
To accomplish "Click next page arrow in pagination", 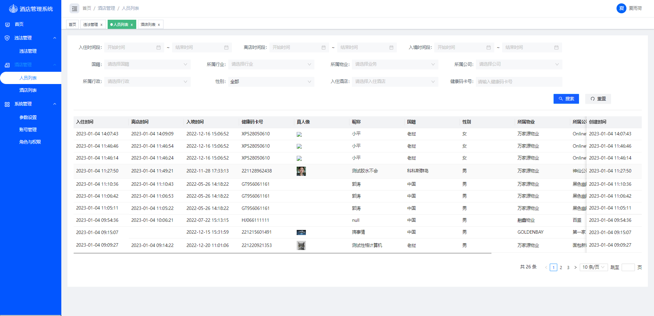I will tap(575, 267).
